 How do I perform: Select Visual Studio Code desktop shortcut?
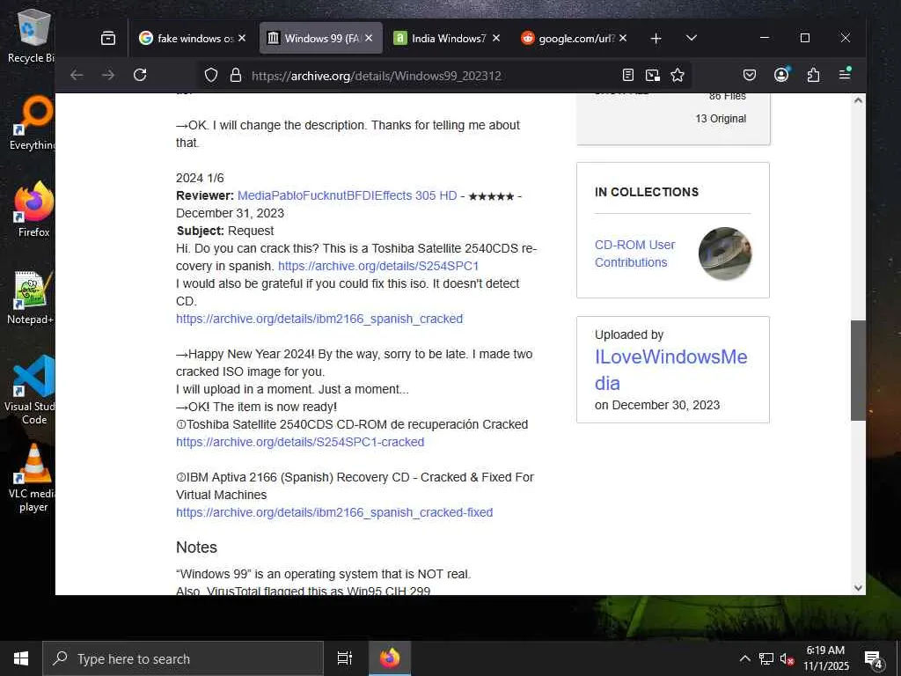pos(32,390)
